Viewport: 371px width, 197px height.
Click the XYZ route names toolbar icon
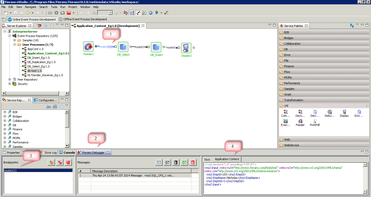[132, 13]
